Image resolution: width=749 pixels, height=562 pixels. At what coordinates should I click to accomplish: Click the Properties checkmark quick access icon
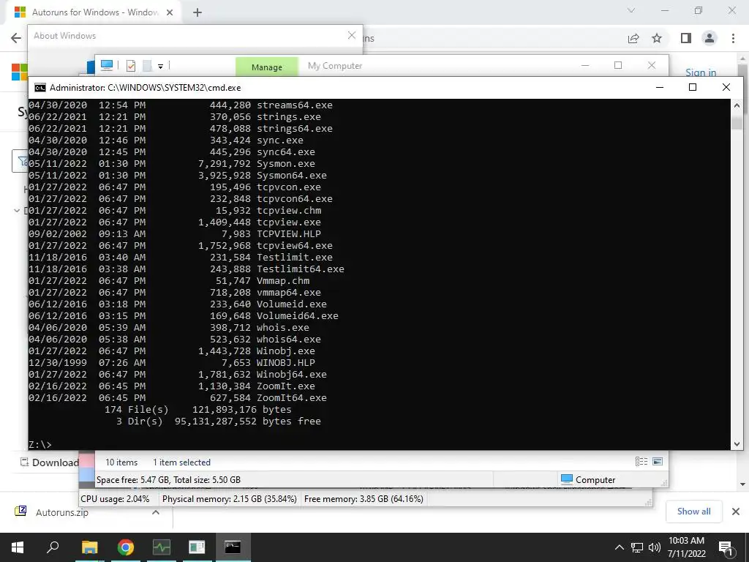tap(131, 66)
